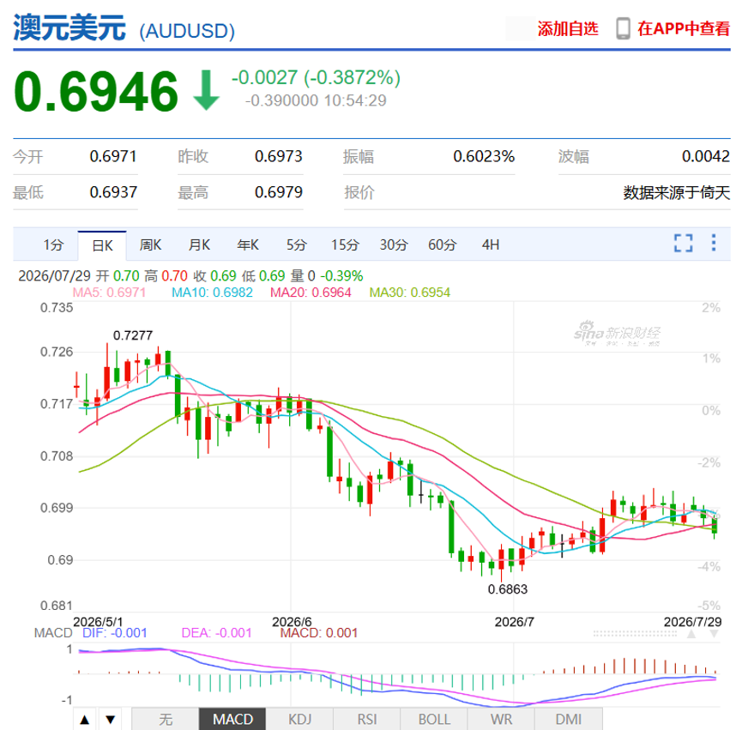Click the 最低 value 0.6937
The height and width of the screenshot is (730, 742).
pos(113,192)
